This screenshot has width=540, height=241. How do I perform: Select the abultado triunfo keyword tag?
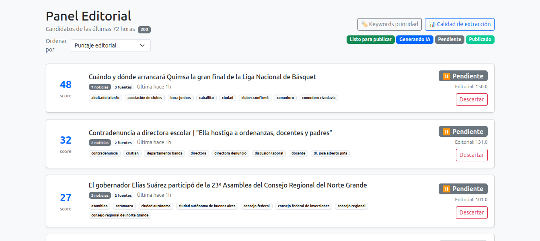coord(105,98)
